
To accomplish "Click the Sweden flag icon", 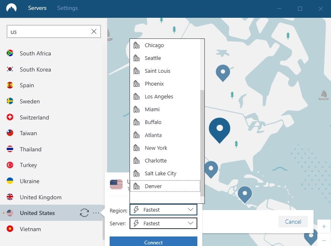I will click(x=10, y=101).
